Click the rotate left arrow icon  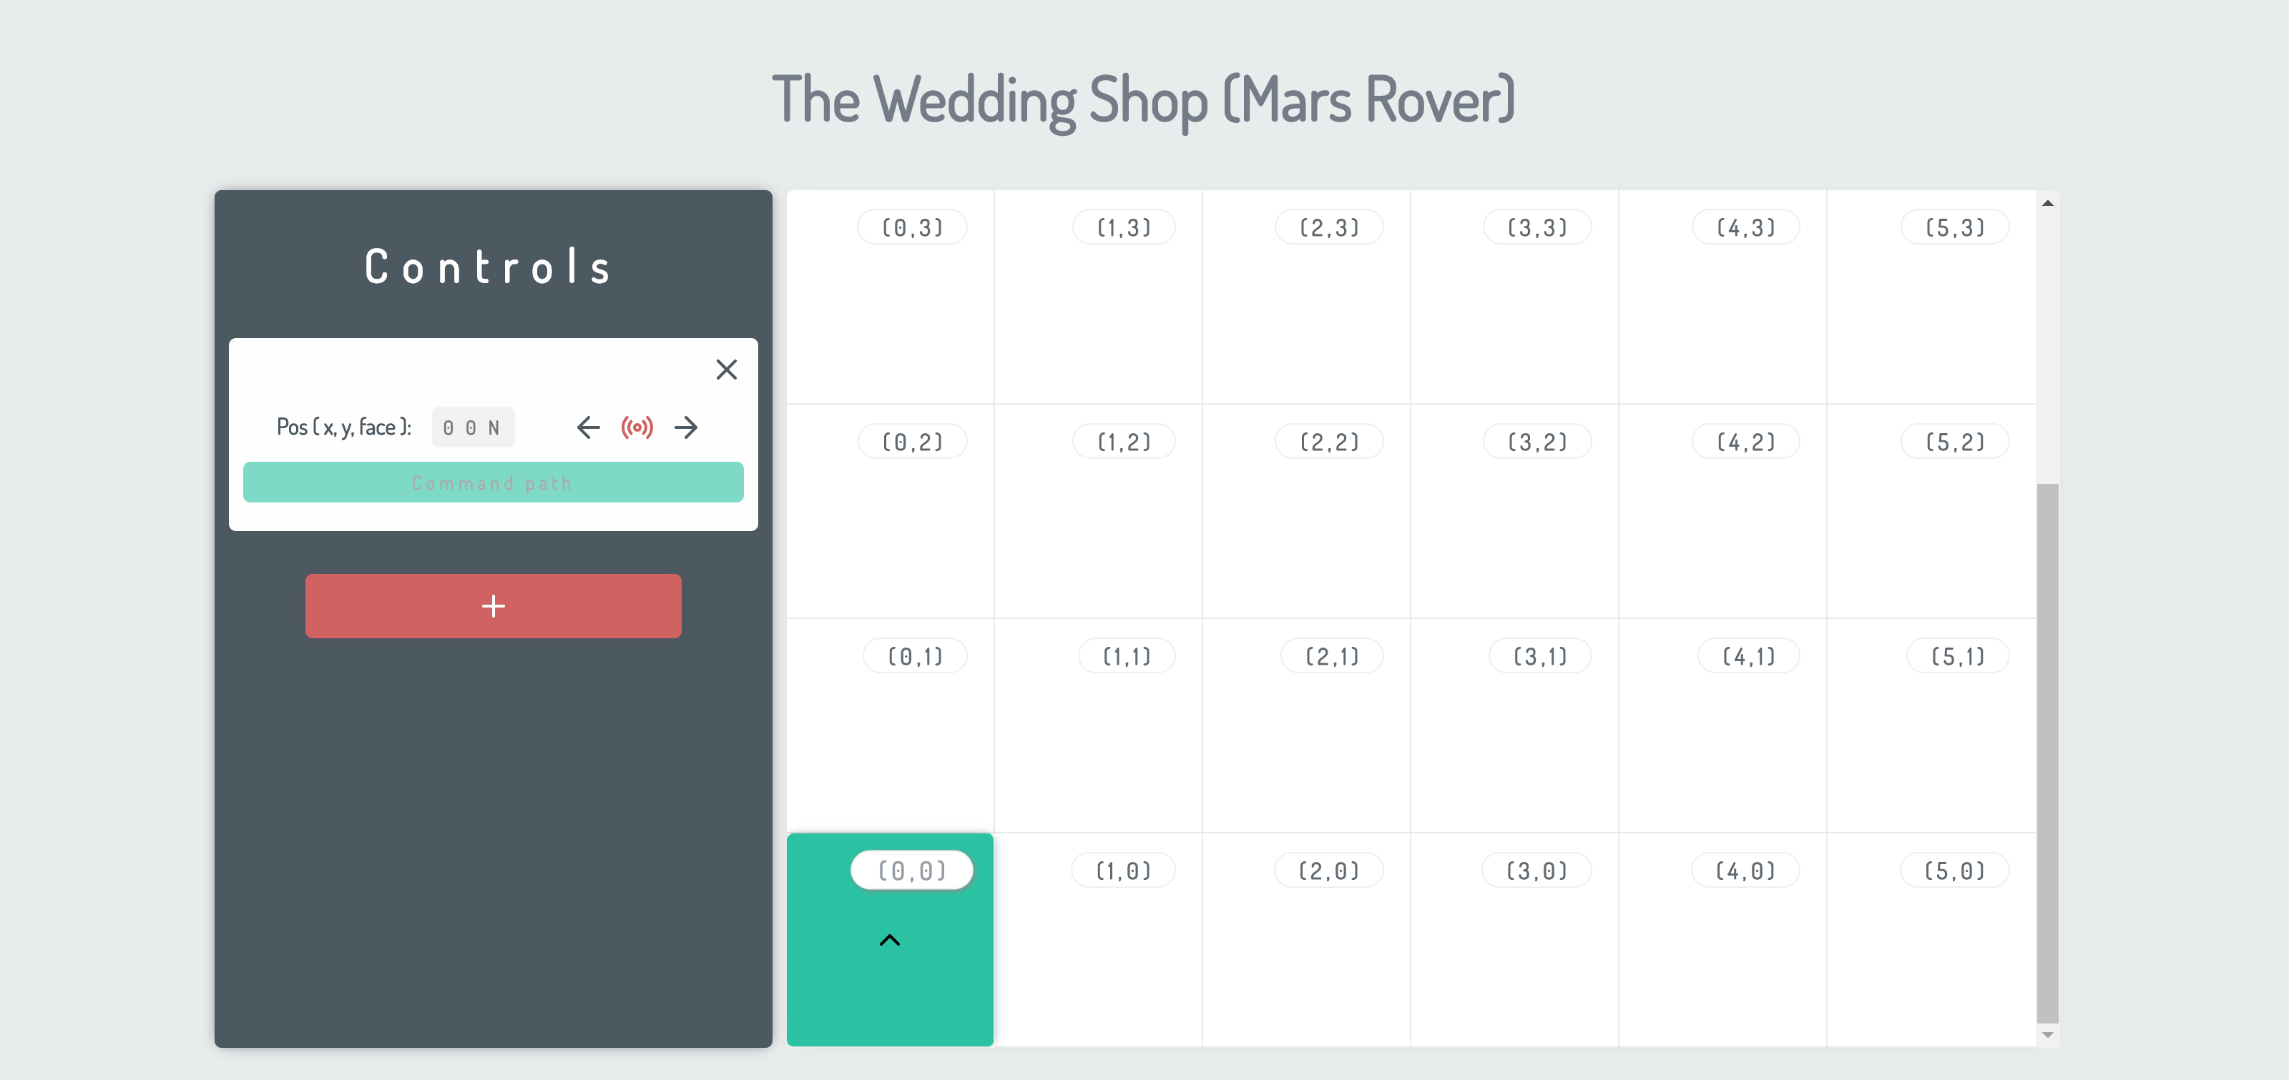(x=588, y=427)
